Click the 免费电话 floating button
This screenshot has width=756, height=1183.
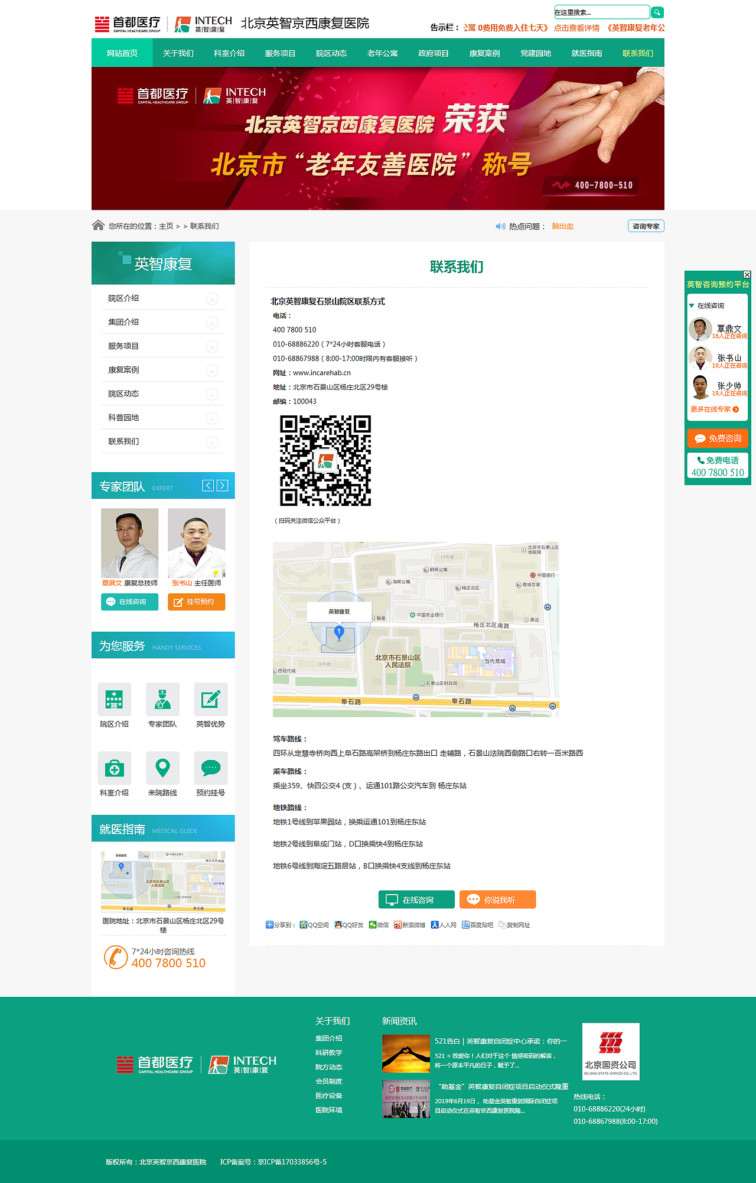718,466
